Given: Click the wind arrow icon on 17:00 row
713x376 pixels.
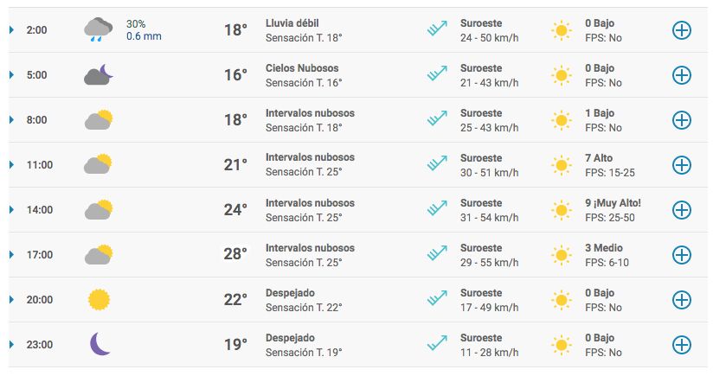Looking at the screenshot, I should [x=437, y=253].
